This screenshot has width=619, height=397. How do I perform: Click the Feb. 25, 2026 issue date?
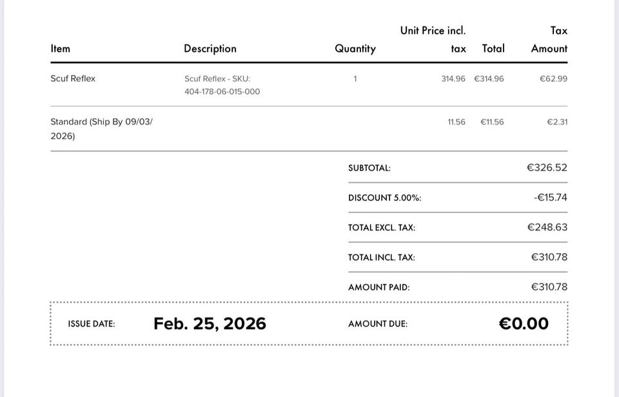tap(210, 323)
